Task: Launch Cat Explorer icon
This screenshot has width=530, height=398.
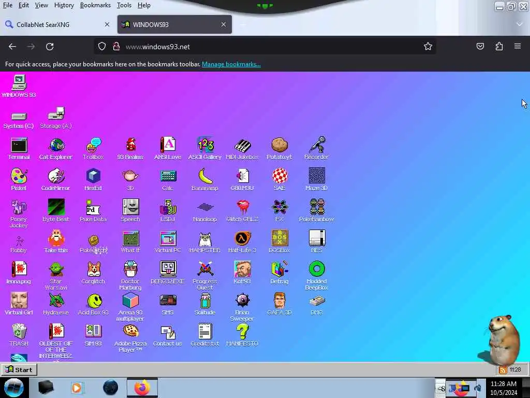Action: [x=56, y=149]
